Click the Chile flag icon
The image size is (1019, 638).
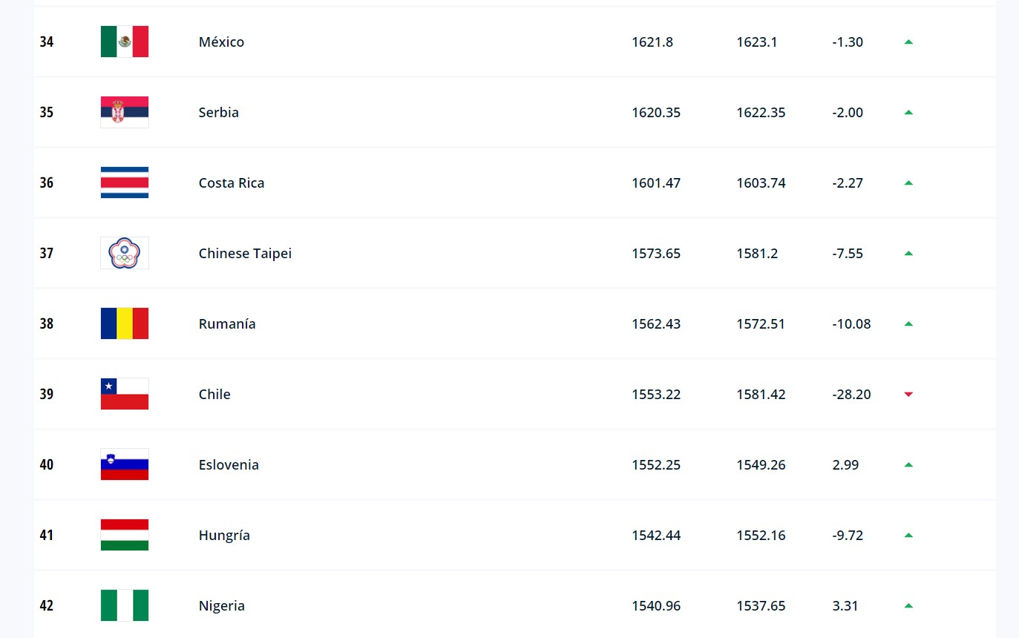click(125, 394)
